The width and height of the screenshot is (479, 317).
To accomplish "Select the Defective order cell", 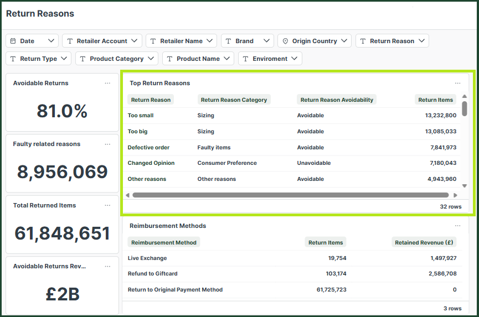I will [148, 147].
